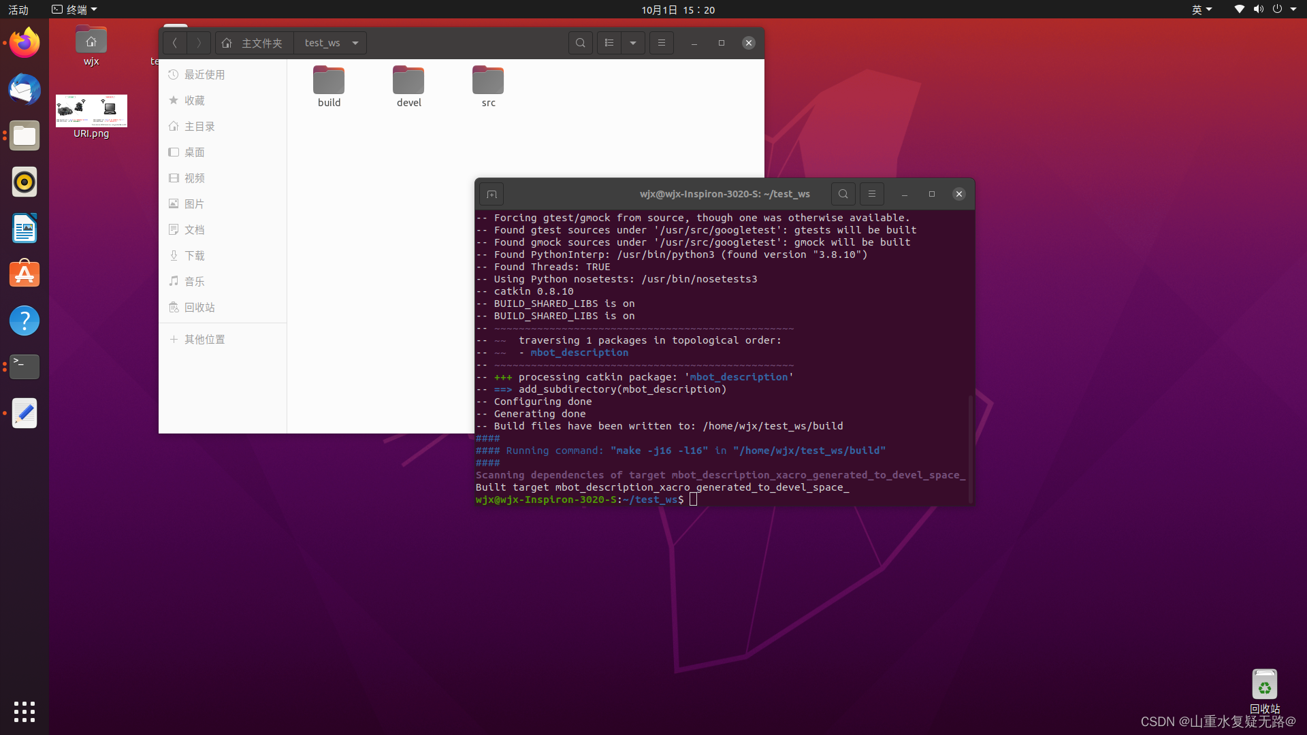Close the file manager window
Screen dimensions: 1307x735
(749, 43)
